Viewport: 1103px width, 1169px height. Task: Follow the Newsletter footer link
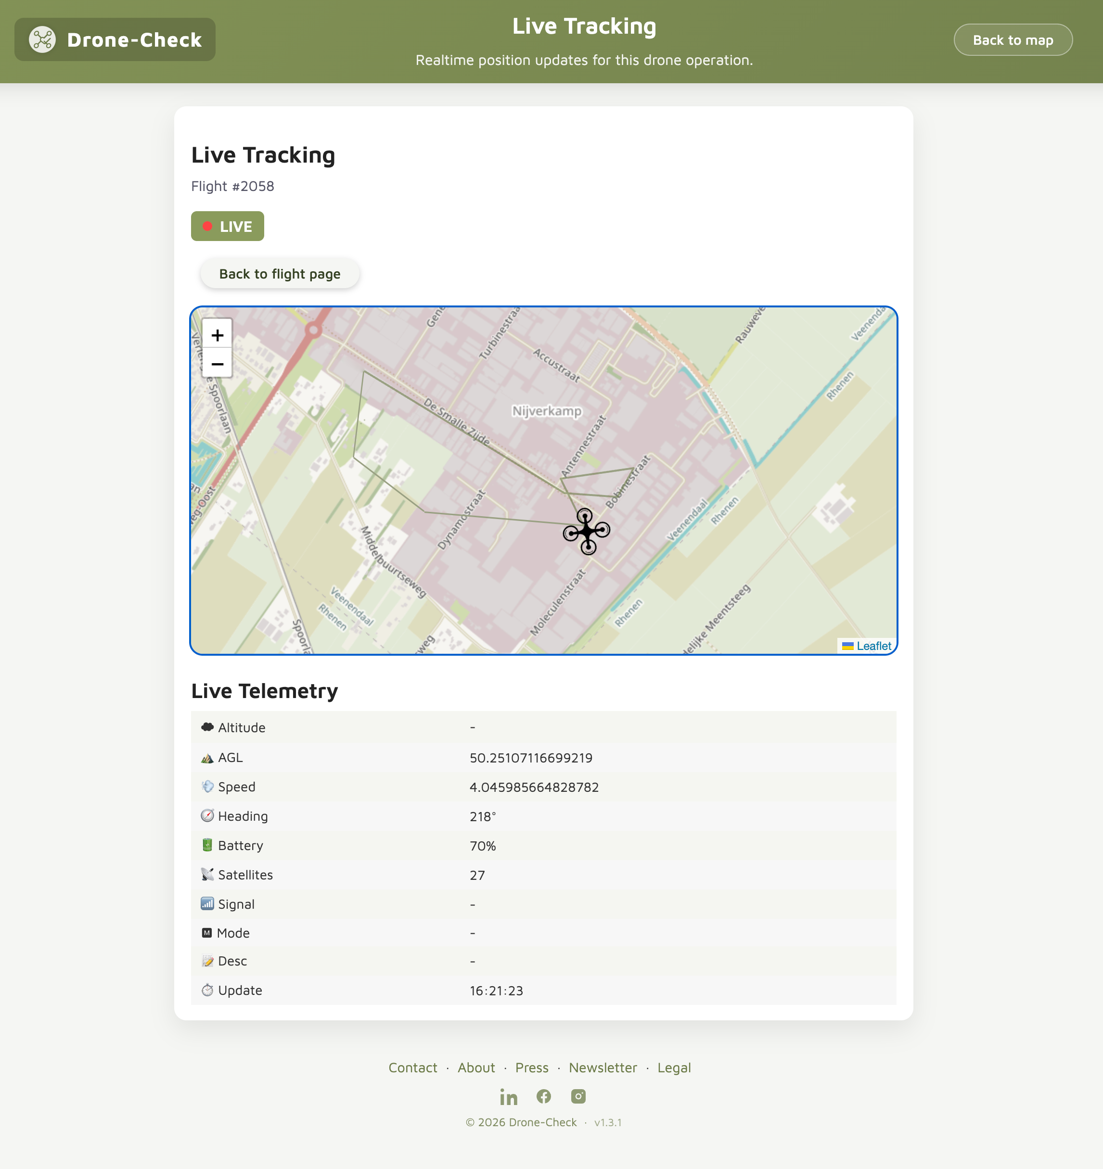(603, 1068)
